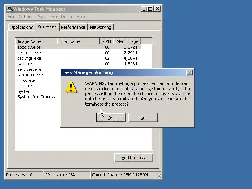The image size is (252, 189).
Task: Sort by CPU column header
Action: coord(107,41)
